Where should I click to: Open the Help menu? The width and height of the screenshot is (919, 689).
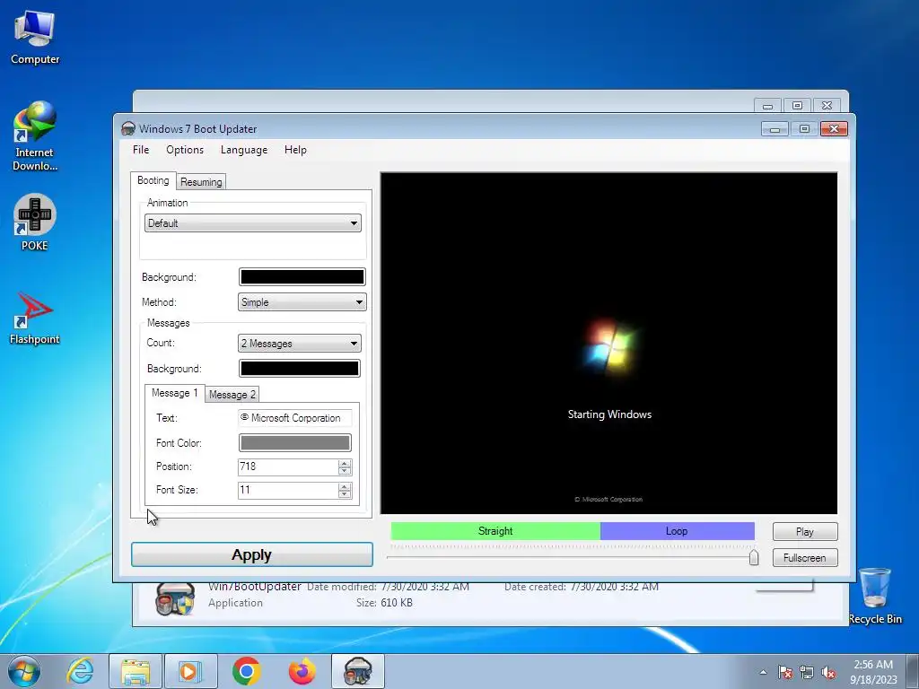tap(295, 150)
